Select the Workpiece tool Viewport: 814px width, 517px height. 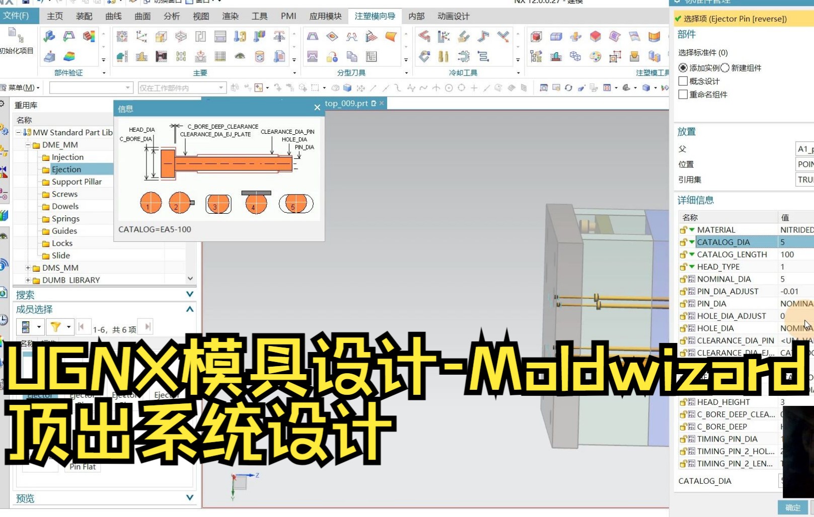click(x=160, y=36)
